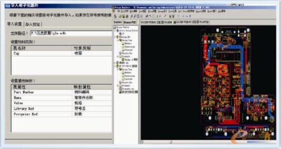This screenshot has width=281, height=149.
Task: Open the 导入预览 tab
Action: (x=33, y=24)
